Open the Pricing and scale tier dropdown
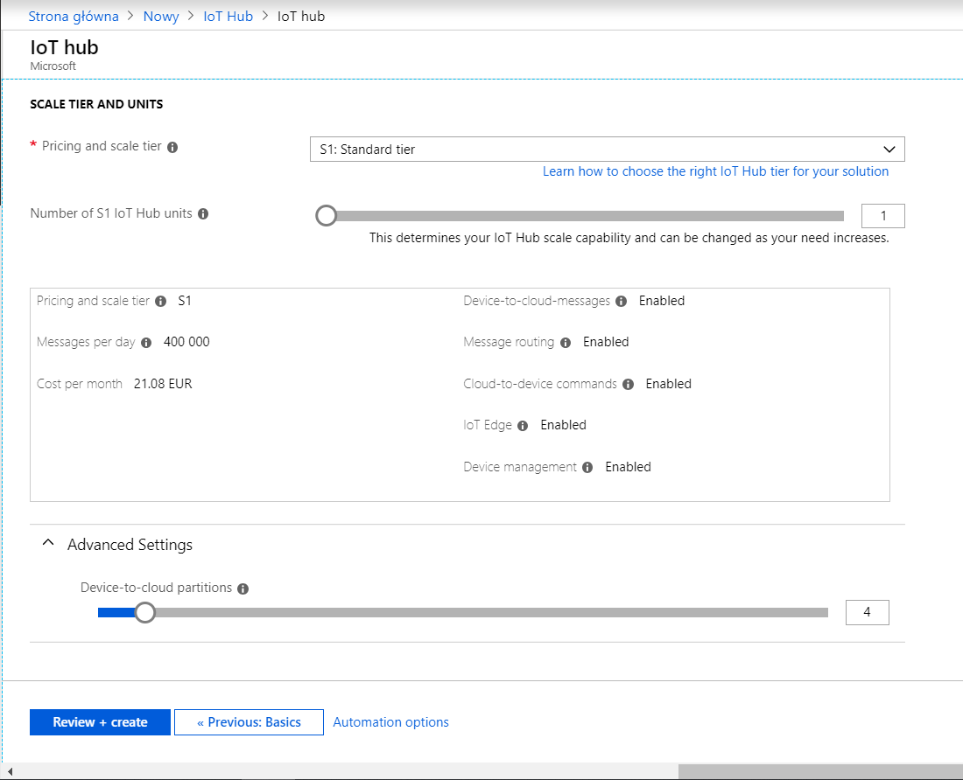The height and width of the screenshot is (780, 963). click(x=607, y=150)
